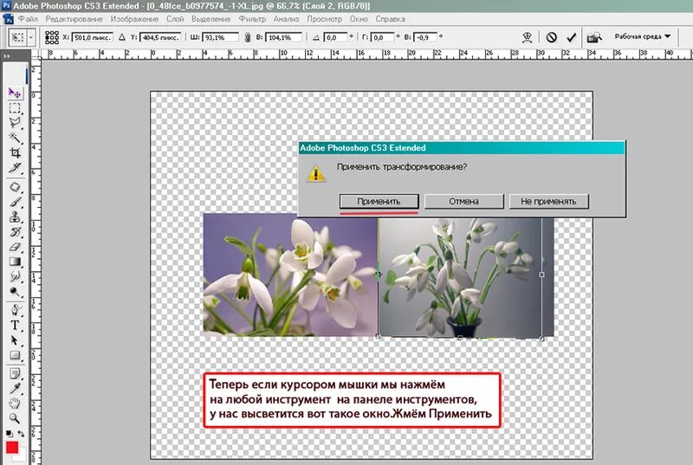This screenshot has height=465, width=693.
Task: Swap foreground and background colors
Action: tap(20, 434)
